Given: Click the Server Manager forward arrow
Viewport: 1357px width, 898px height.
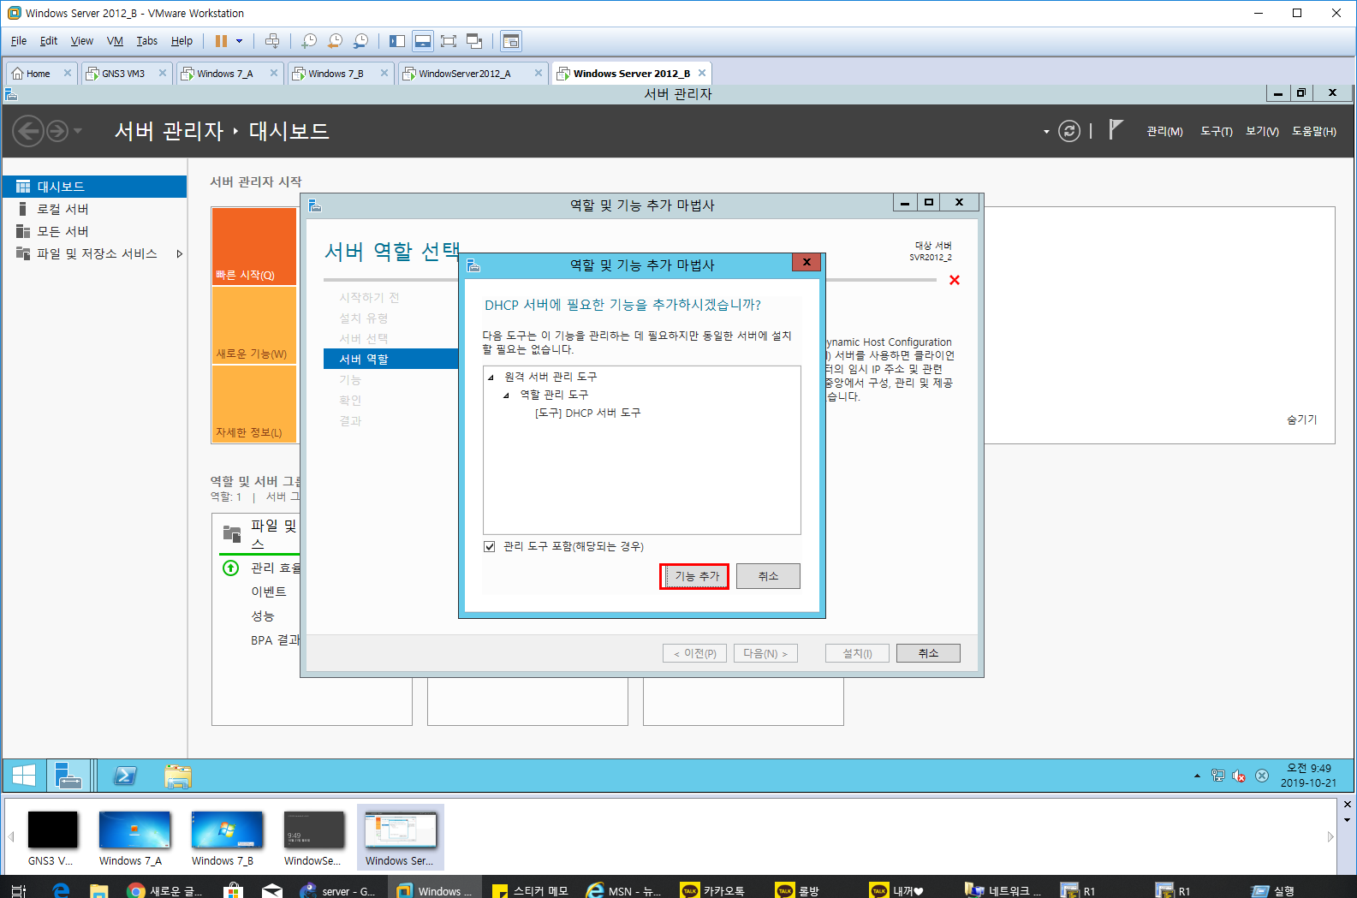Looking at the screenshot, I should pyautogui.click(x=57, y=131).
